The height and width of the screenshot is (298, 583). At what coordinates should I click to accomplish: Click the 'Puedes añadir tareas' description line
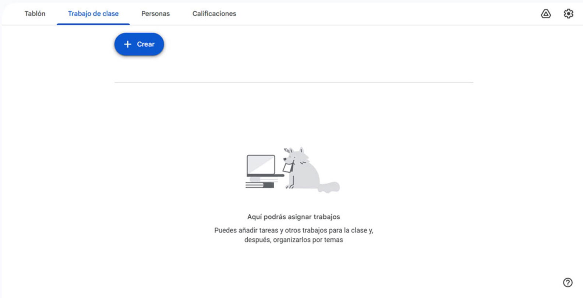294,230
